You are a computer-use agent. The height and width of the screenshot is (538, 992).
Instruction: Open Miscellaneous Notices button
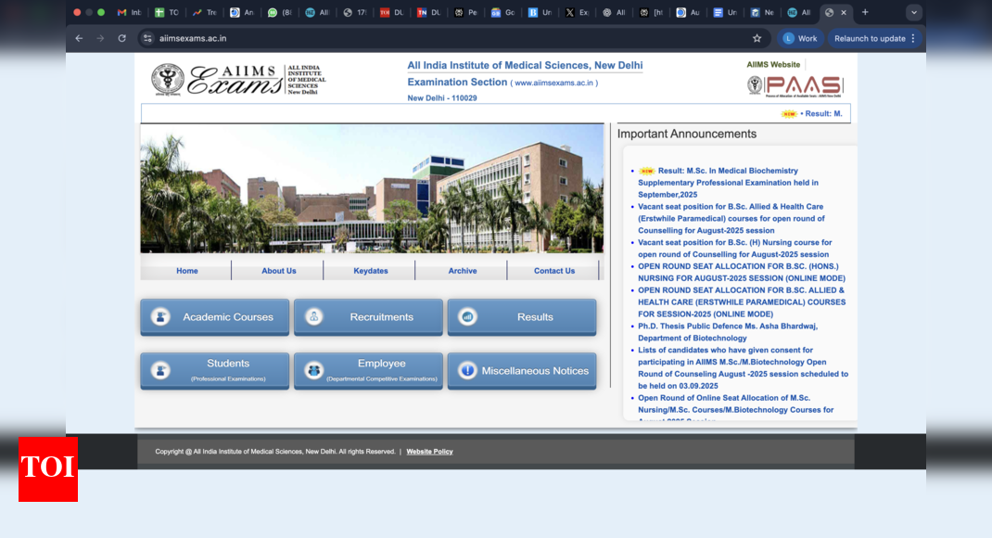[522, 371]
